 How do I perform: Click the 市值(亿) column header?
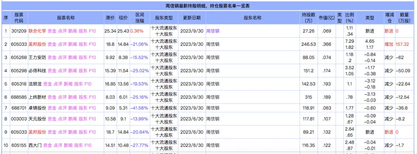click(327, 18)
